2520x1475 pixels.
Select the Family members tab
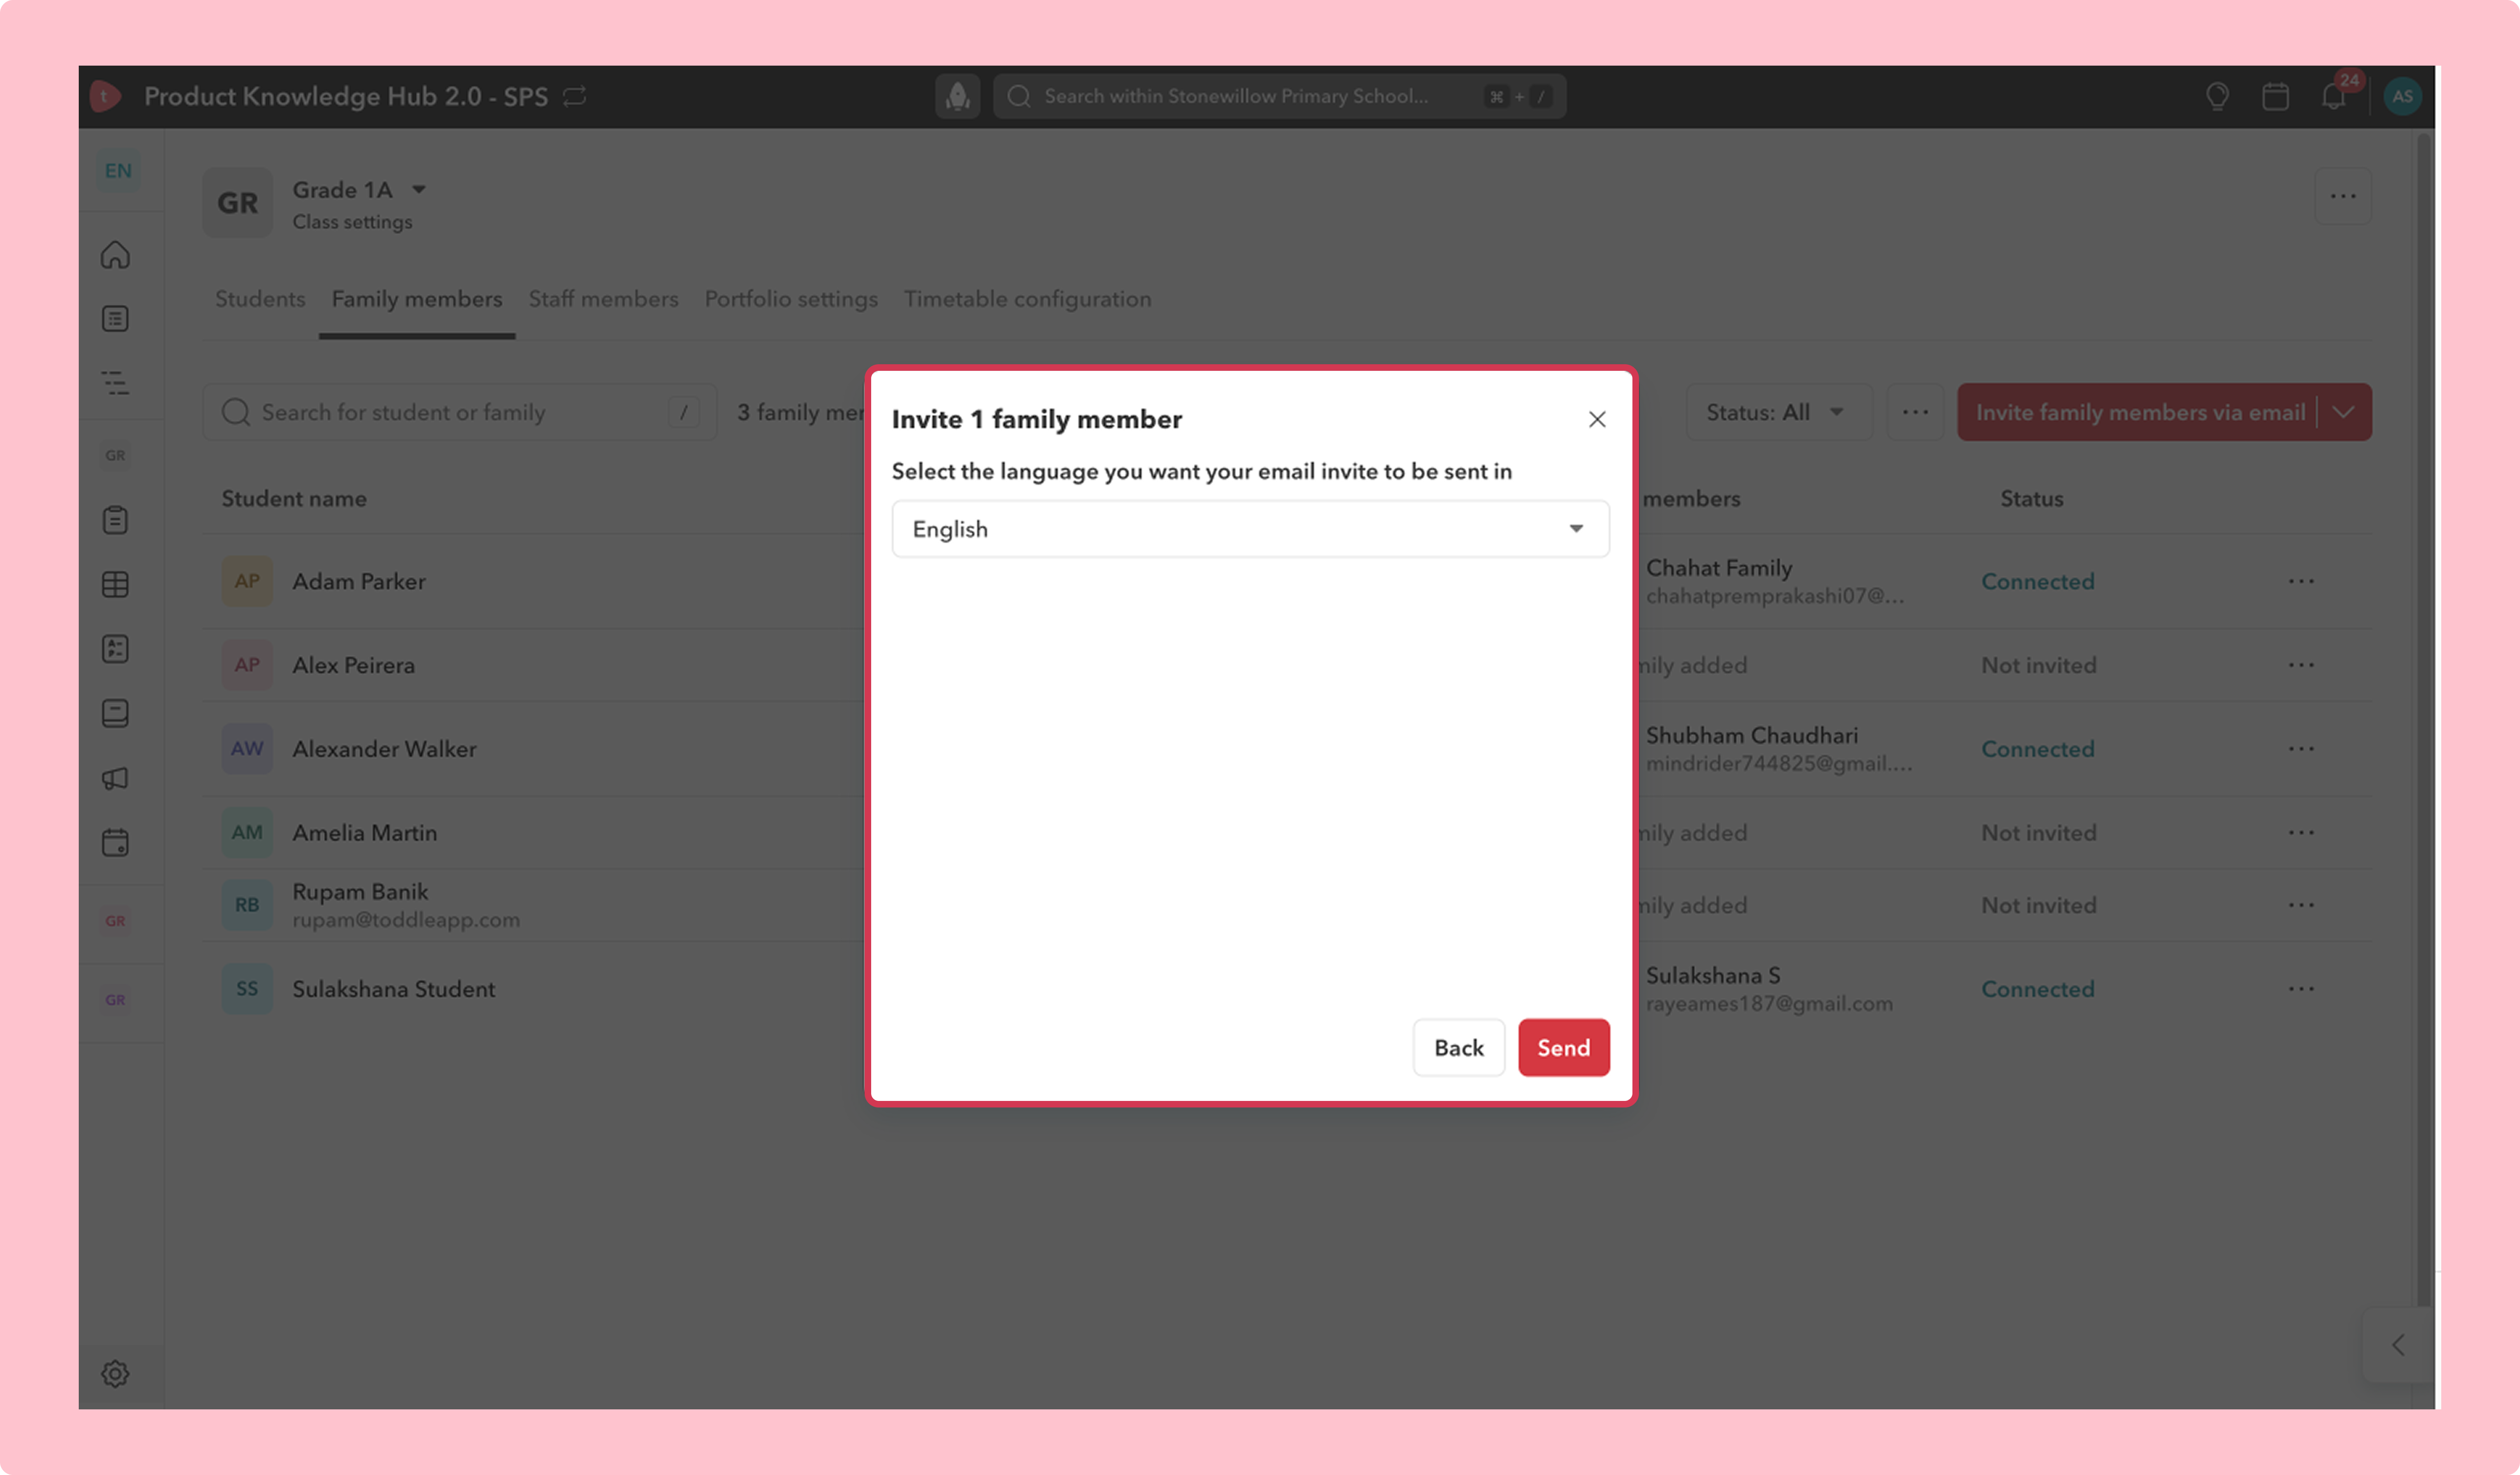(417, 299)
